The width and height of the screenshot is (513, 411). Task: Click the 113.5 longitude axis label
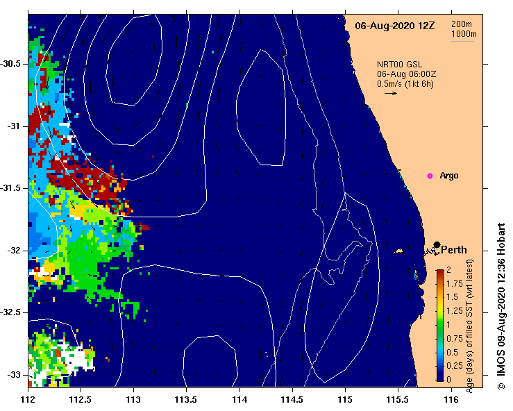click(x=186, y=400)
